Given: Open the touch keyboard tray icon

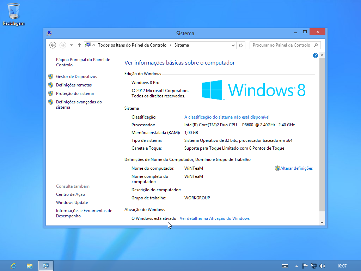Looking at the screenshot, I should tap(285, 266).
